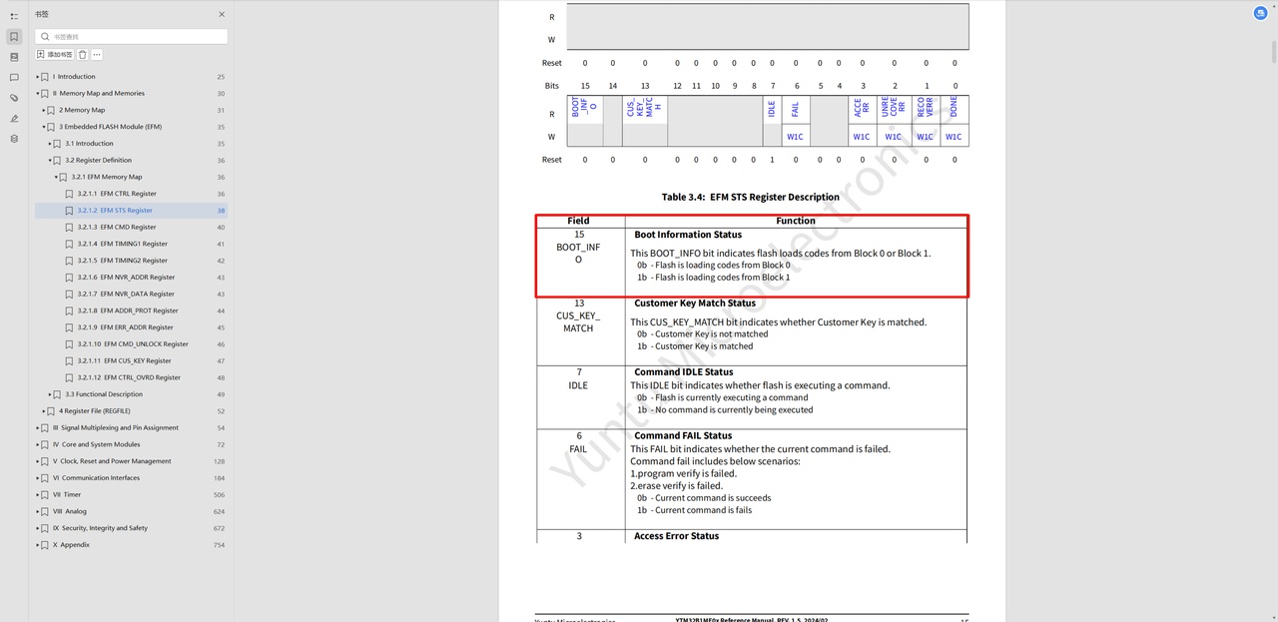Expand V Clock, Reset and Power Management

[x=38, y=461]
